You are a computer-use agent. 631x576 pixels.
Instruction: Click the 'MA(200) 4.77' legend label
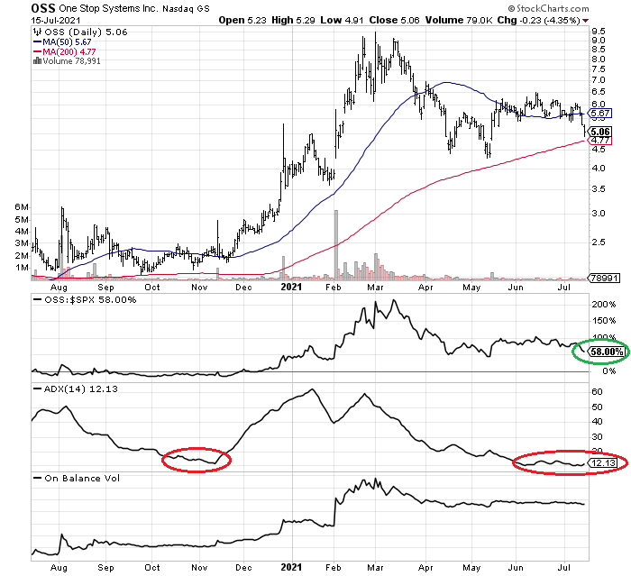69,51
